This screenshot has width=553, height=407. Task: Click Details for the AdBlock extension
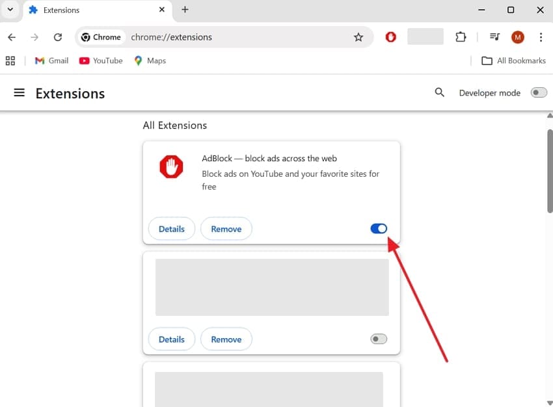171,228
